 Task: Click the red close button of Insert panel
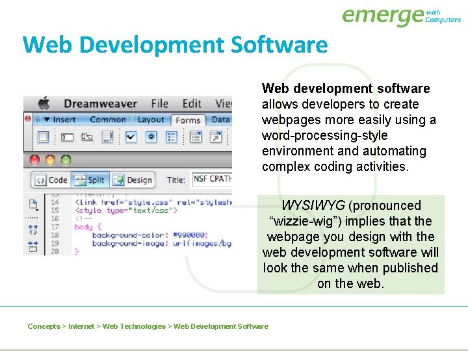28,119
